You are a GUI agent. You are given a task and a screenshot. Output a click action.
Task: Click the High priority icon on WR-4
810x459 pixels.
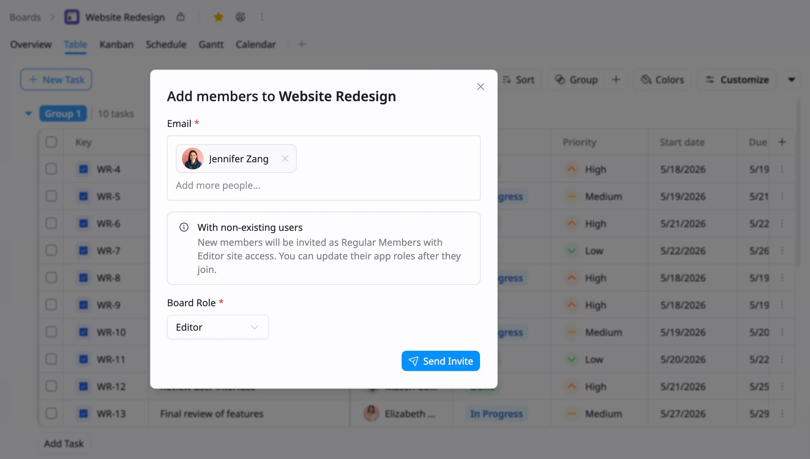[572, 169]
